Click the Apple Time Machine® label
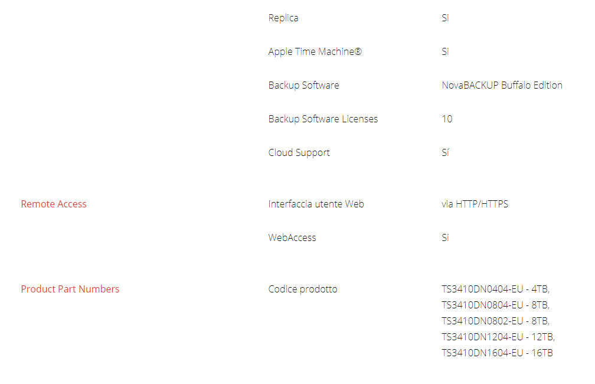Screen dimensions: 595x384 tap(315, 51)
